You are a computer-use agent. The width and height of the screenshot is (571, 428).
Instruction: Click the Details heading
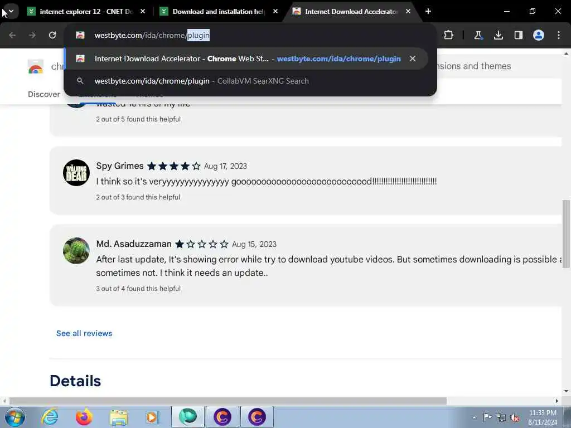(x=75, y=381)
